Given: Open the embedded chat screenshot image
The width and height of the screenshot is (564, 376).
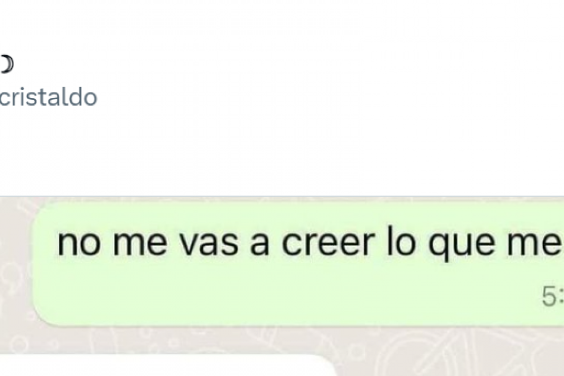Looking at the screenshot, I should tap(282, 286).
